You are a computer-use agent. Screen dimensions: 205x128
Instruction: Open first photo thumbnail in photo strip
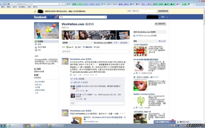coord(68,35)
